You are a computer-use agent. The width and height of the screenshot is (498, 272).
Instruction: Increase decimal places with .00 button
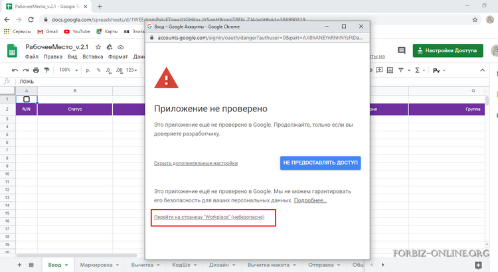(119, 70)
